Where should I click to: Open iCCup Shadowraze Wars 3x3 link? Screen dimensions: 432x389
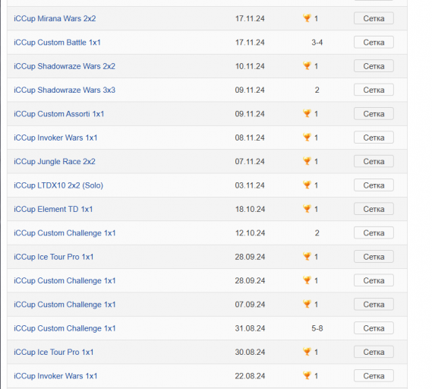65,90
